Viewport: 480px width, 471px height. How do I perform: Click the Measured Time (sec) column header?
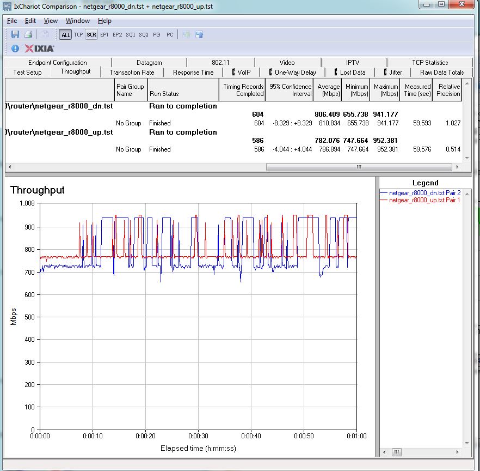tap(416, 90)
